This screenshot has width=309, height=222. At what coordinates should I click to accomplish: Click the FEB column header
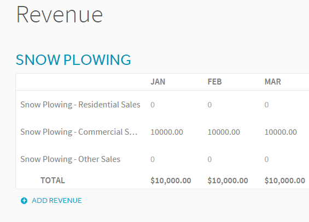214,82
